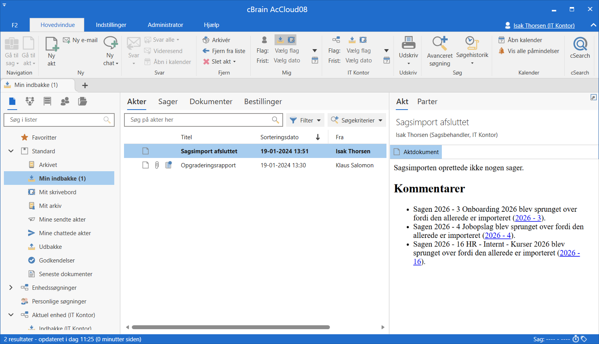
Task: Open the Filter dropdown
Action: coord(306,120)
